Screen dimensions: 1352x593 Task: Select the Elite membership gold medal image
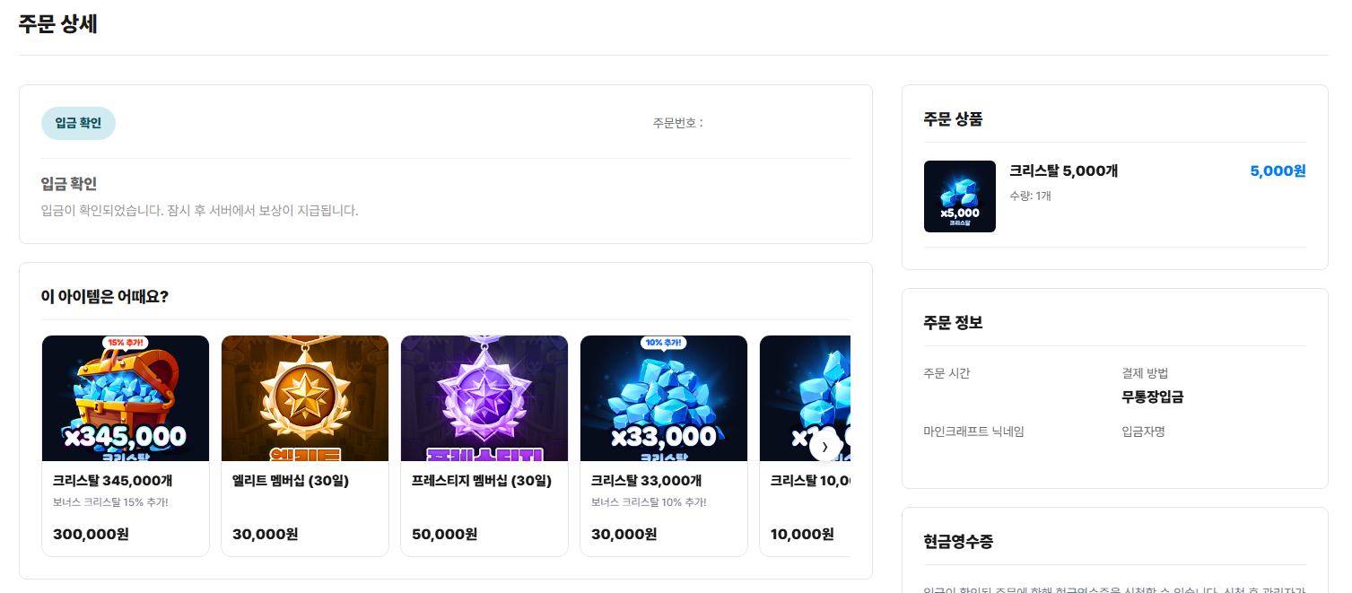(x=305, y=398)
